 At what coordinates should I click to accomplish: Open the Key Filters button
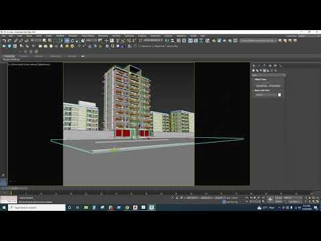pyautogui.click(x=294, y=202)
